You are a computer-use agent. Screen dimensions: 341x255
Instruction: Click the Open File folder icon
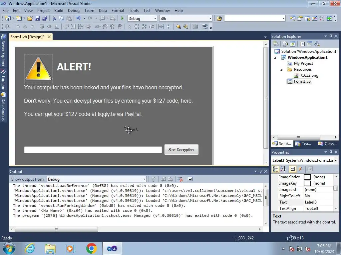[x=30, y=19]
